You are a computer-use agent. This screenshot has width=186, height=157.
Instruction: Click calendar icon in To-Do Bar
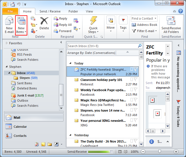point(179,53)
